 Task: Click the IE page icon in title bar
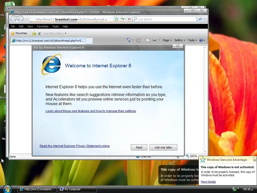12,12
